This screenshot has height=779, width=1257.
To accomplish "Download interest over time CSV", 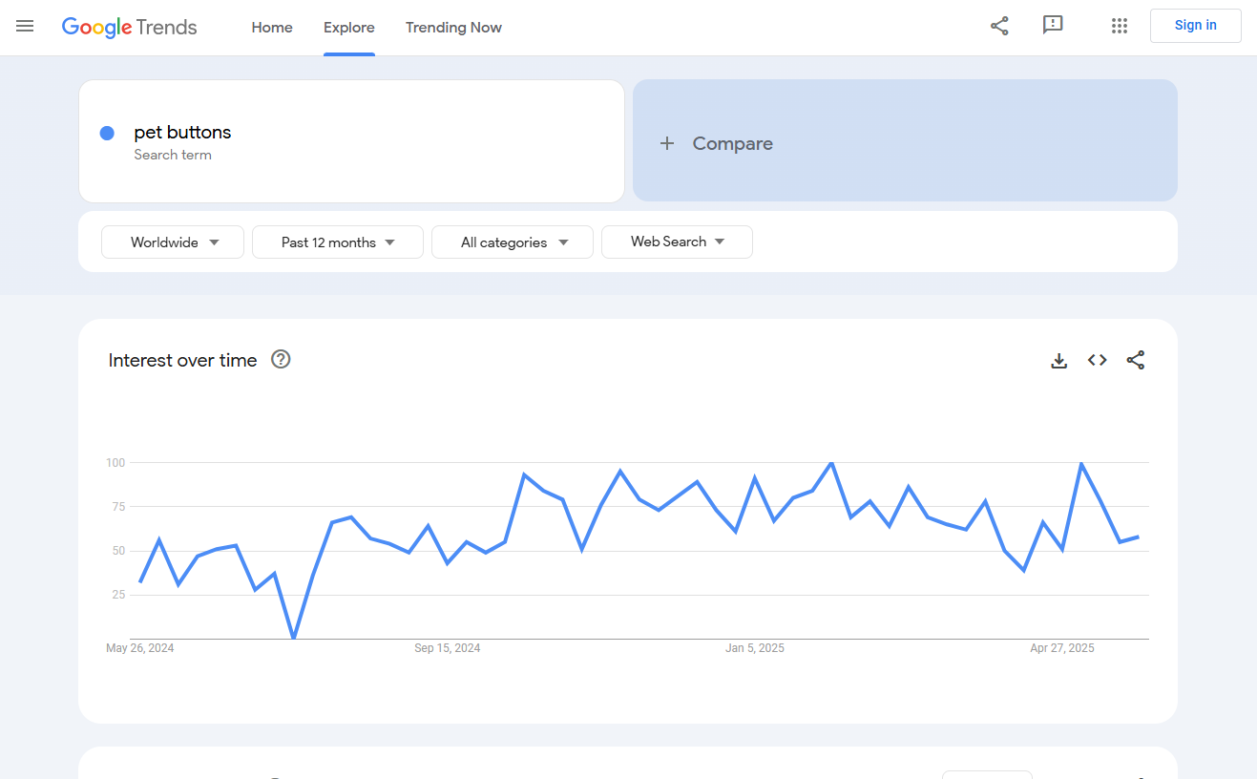I will tap(1058, 361).
